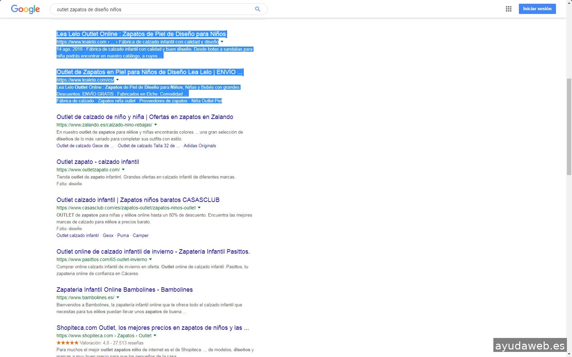The image size is (572, 357).
Task: Click inside the search query field
Action: [153, 10]
